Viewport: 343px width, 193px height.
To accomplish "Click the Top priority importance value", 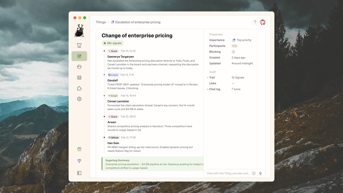I will 244,40.
